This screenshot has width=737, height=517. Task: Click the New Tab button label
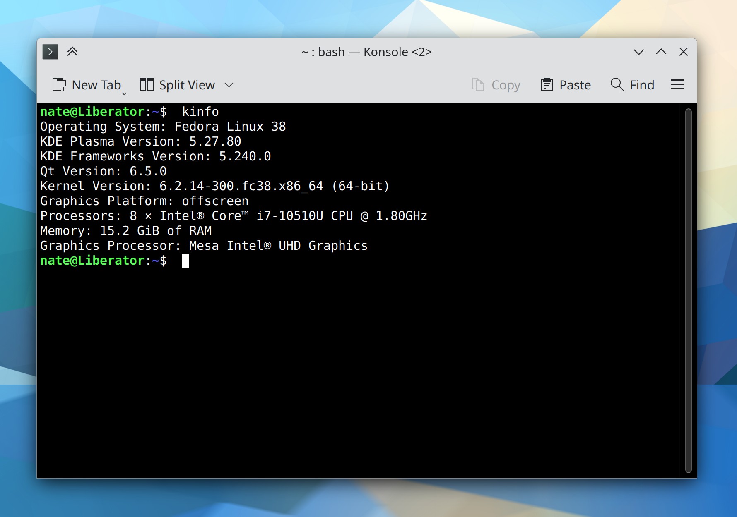coord(96,85)
